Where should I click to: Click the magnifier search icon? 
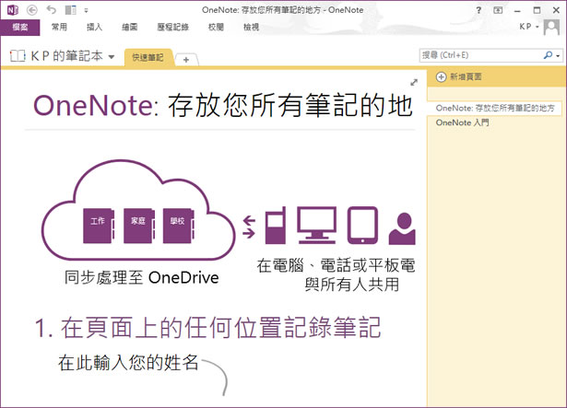(x=548, y=55)
